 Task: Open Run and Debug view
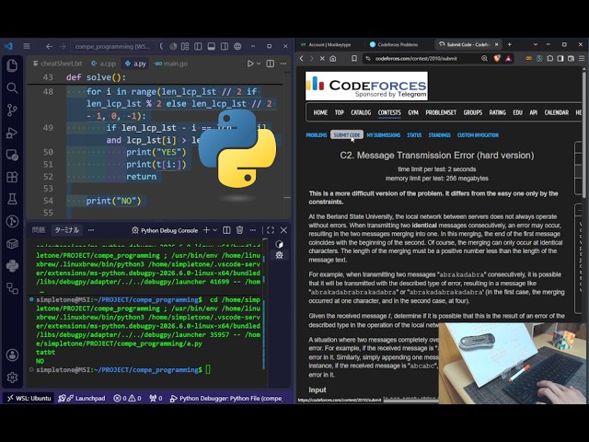tap(12, 133)
